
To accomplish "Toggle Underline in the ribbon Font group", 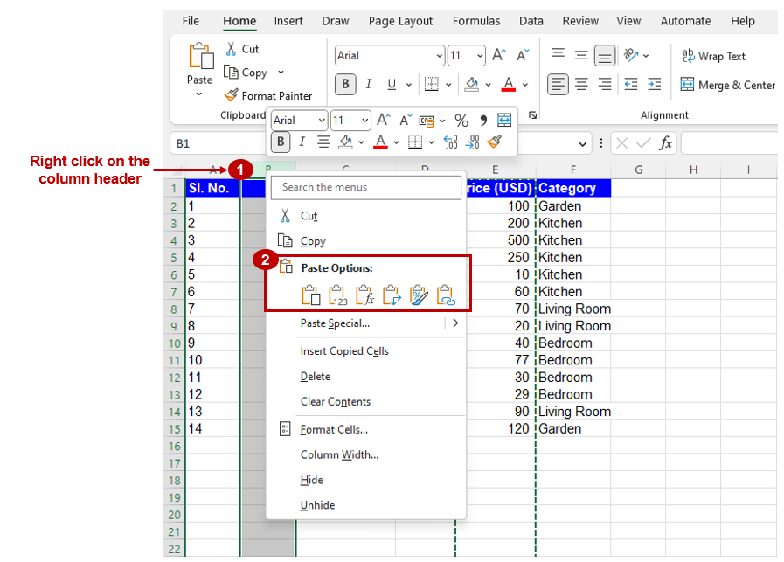I will click(x=392, y=84).
